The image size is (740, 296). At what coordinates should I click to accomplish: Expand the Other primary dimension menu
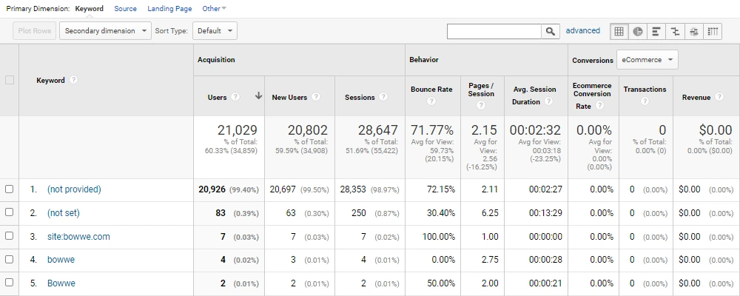(215, 8)
